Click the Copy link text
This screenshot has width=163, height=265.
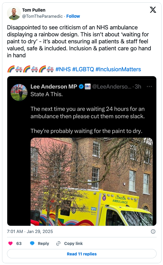point(73,243)
